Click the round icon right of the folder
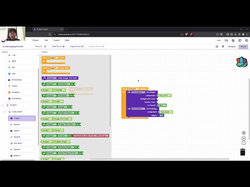250x187 pixels. point(233,41)
